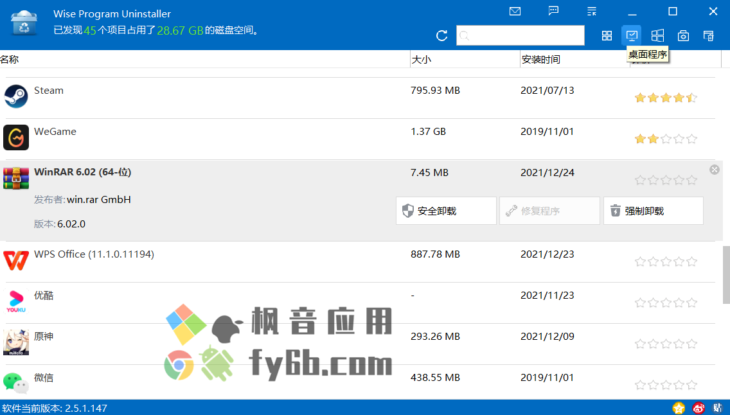This screenshot has width=730, height=415.
Task: Click the 2021/12/09 install date
Action: pyautogui.click(x=547, y=336)
